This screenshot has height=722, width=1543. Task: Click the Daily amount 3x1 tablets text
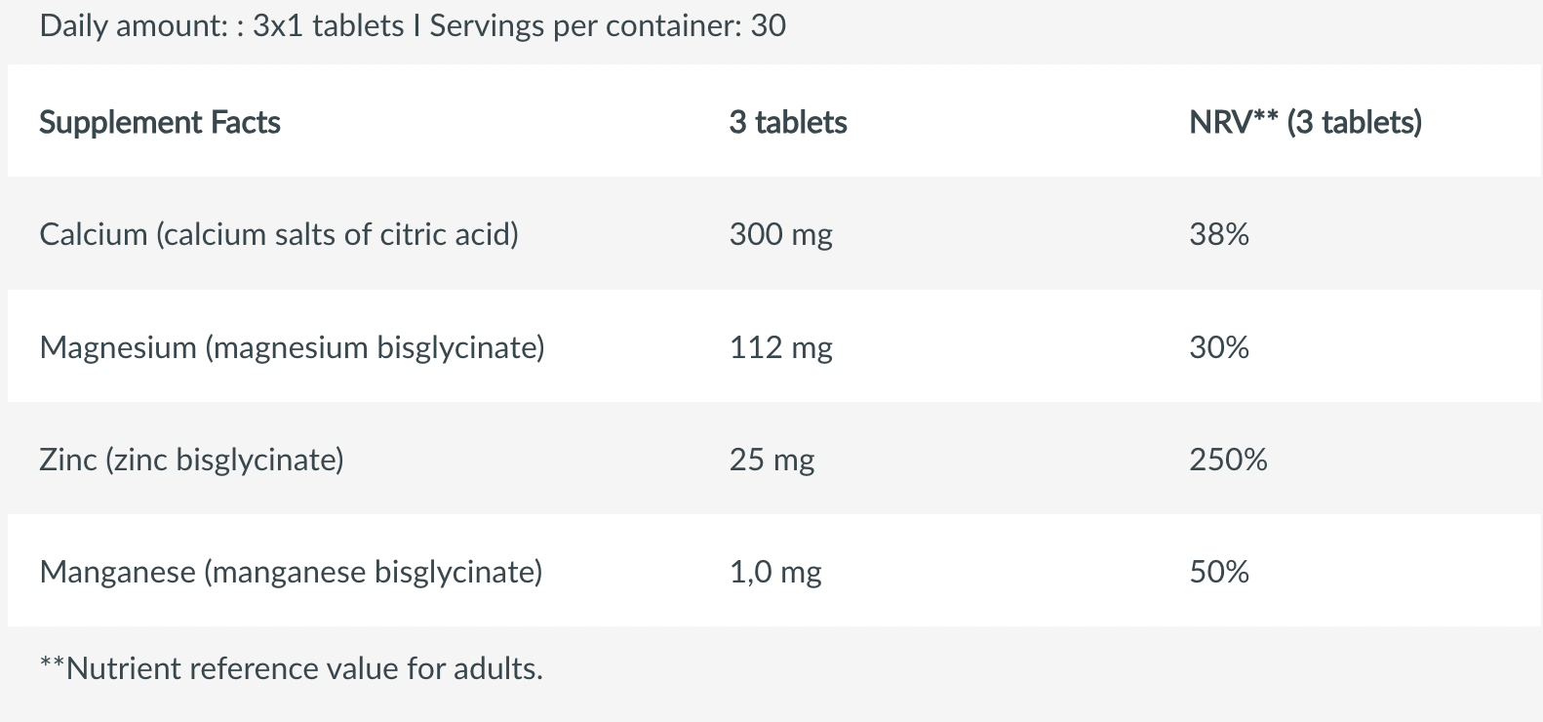221,25
